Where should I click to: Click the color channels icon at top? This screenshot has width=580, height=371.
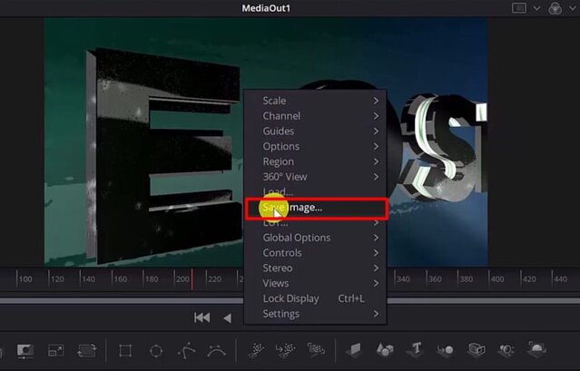tap(555, 8)
